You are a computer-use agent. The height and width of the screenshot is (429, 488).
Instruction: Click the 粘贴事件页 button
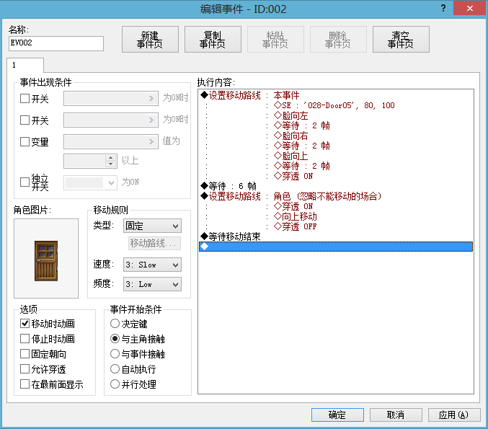pos(275,40)
